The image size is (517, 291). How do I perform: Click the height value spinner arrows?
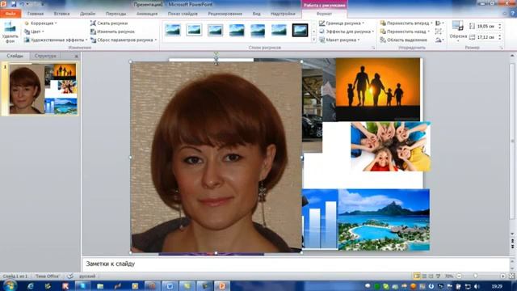[x=499, y=26]
